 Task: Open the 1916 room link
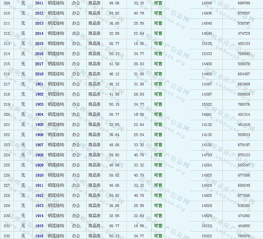[39, 236]
